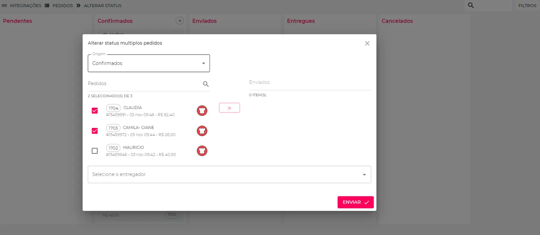The image size is (540, 235).
Task: Submit with the ENVIAR button
Action: point(356,202)
